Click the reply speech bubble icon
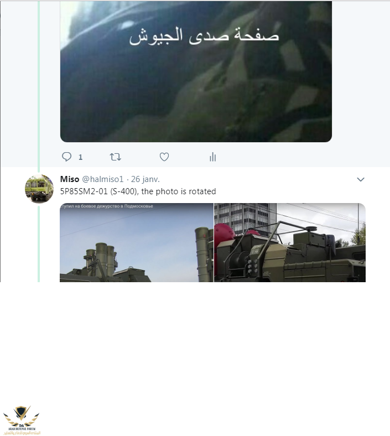The image size is (390, 436). pyautogui.click(x=66, y=157)
